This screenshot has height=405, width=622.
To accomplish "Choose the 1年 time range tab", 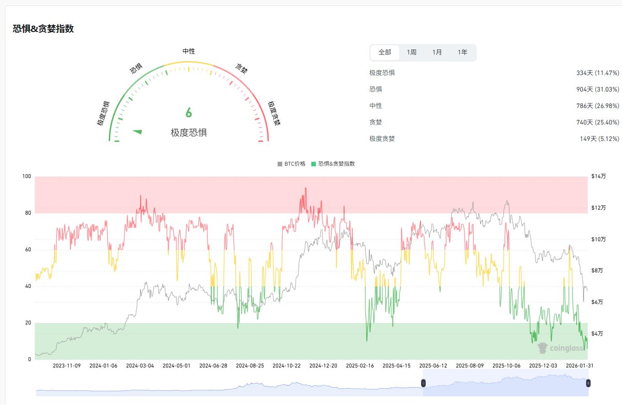I will point(463,52).
